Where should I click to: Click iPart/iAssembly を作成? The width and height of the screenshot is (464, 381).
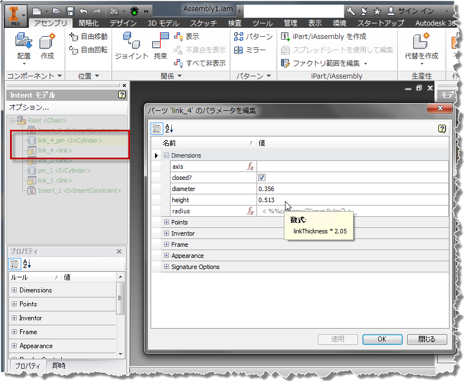click(323, 36)
